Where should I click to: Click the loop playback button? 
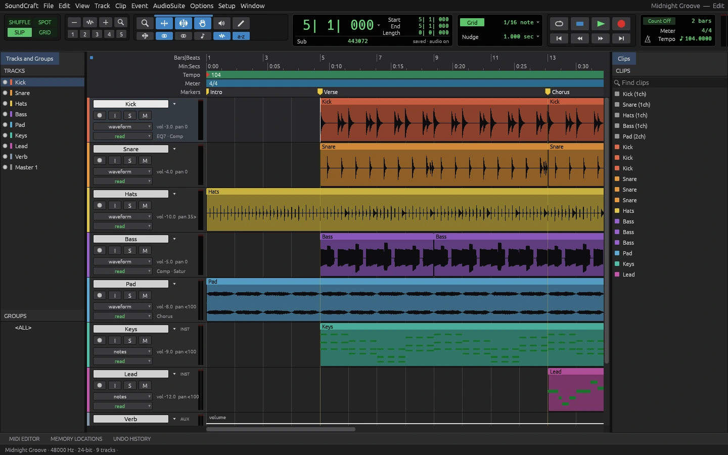click(559, 24)
